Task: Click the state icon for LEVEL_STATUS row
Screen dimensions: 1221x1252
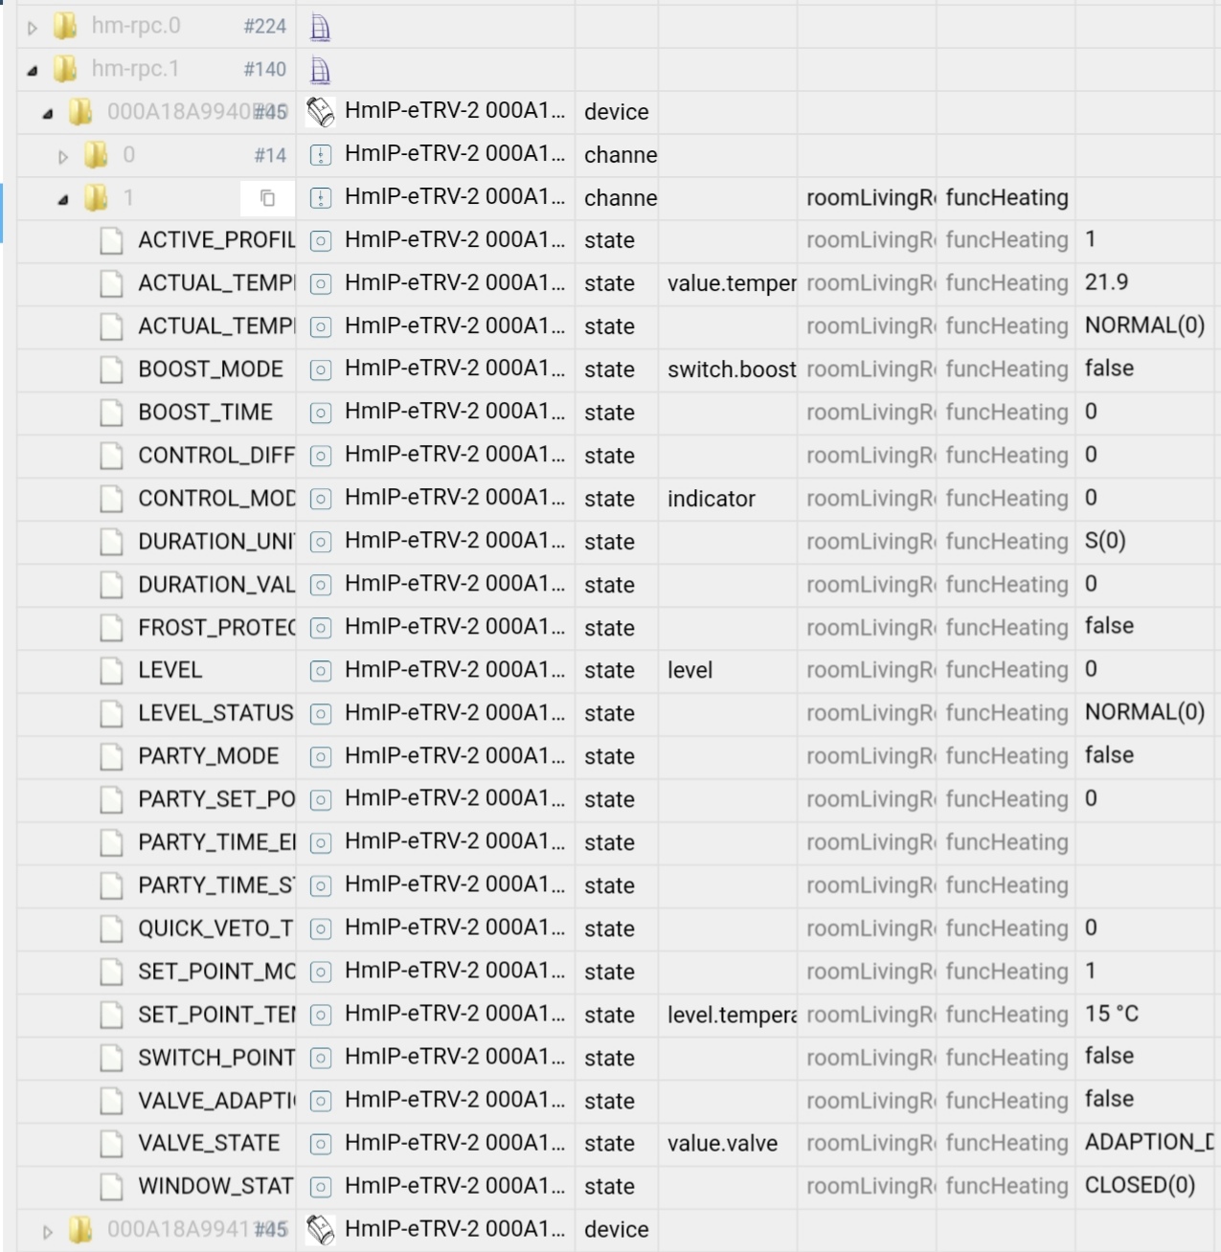Action: coord(321,714)
